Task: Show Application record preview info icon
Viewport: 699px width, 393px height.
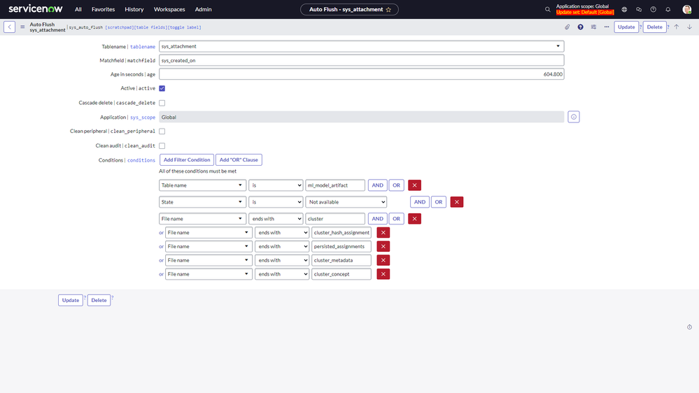Action: tap(573, 117)
